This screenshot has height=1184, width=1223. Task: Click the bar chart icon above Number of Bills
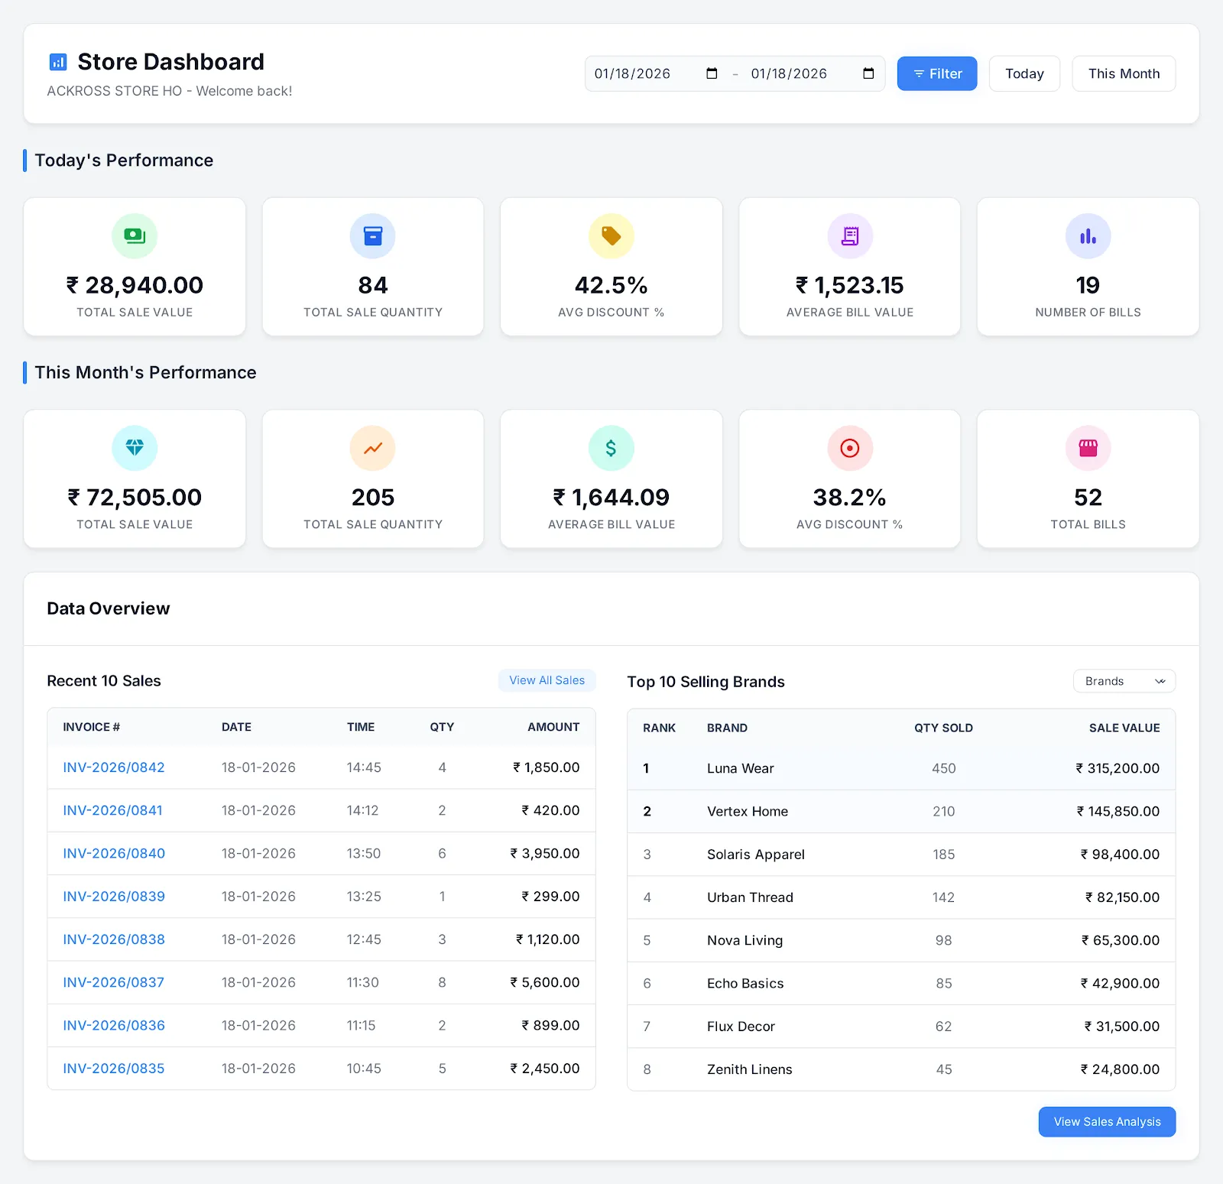click(1088, 235)
